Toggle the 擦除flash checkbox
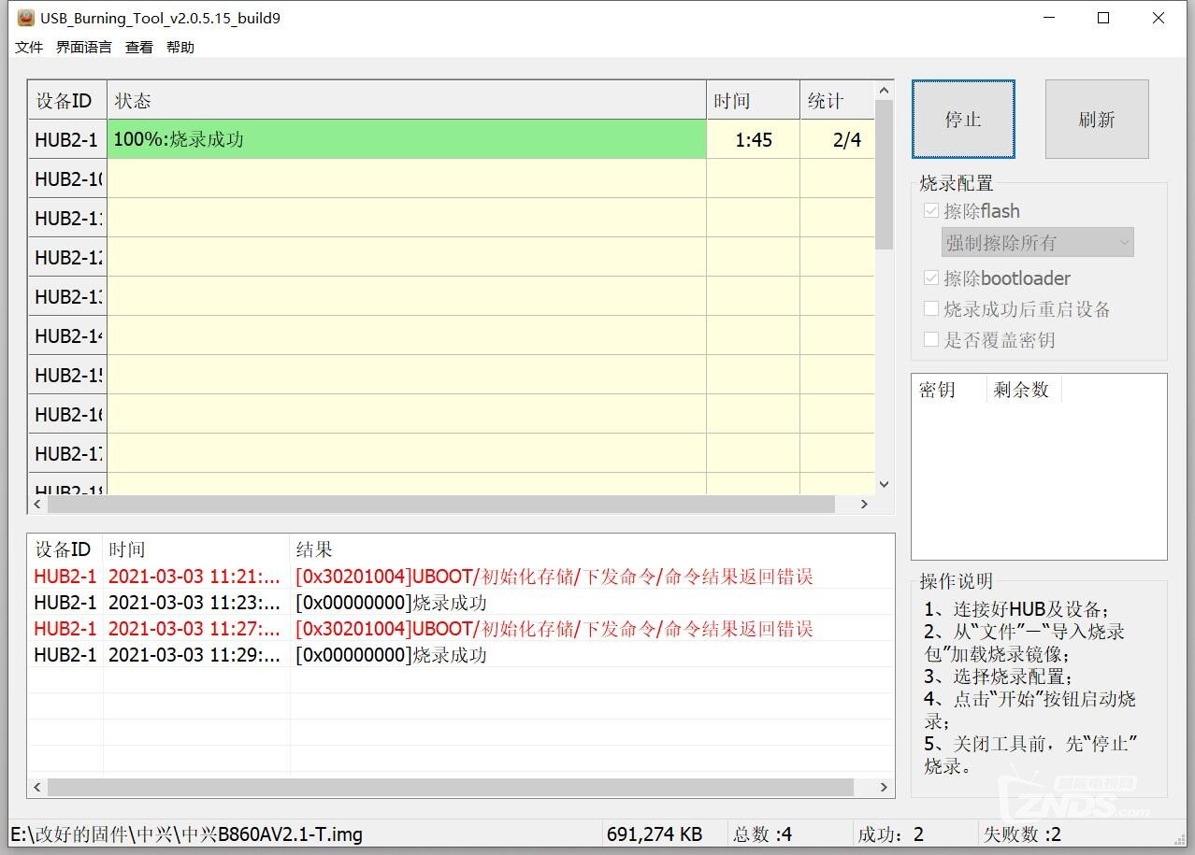1195x855 pixels. tap(931, 211)
